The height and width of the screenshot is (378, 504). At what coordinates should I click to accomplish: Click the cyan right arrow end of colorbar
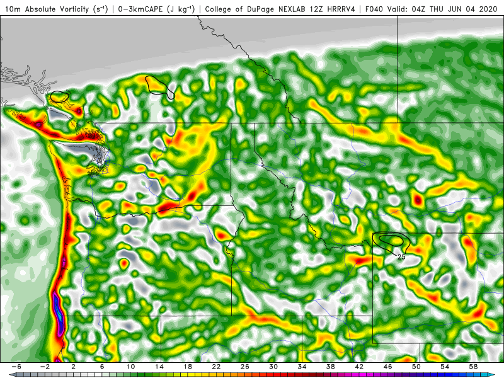coord(492,375)
